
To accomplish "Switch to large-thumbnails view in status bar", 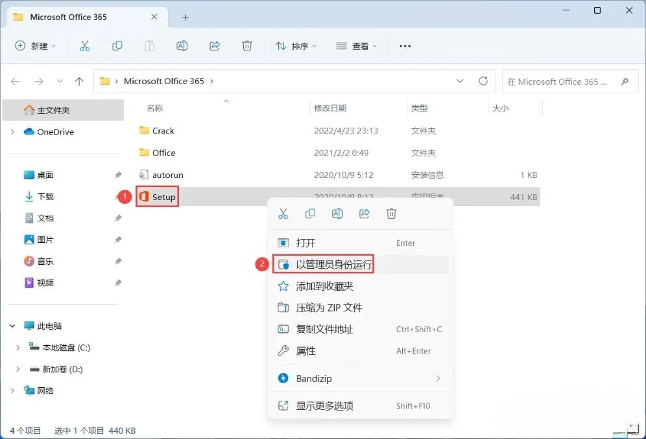I will coord(633,429).
